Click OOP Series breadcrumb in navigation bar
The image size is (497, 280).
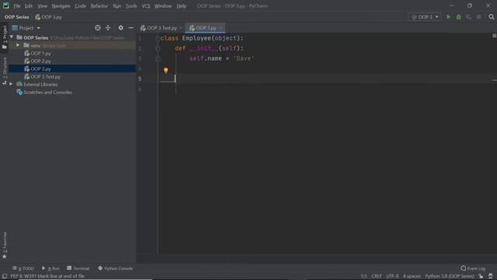click(x=16, y=17)
